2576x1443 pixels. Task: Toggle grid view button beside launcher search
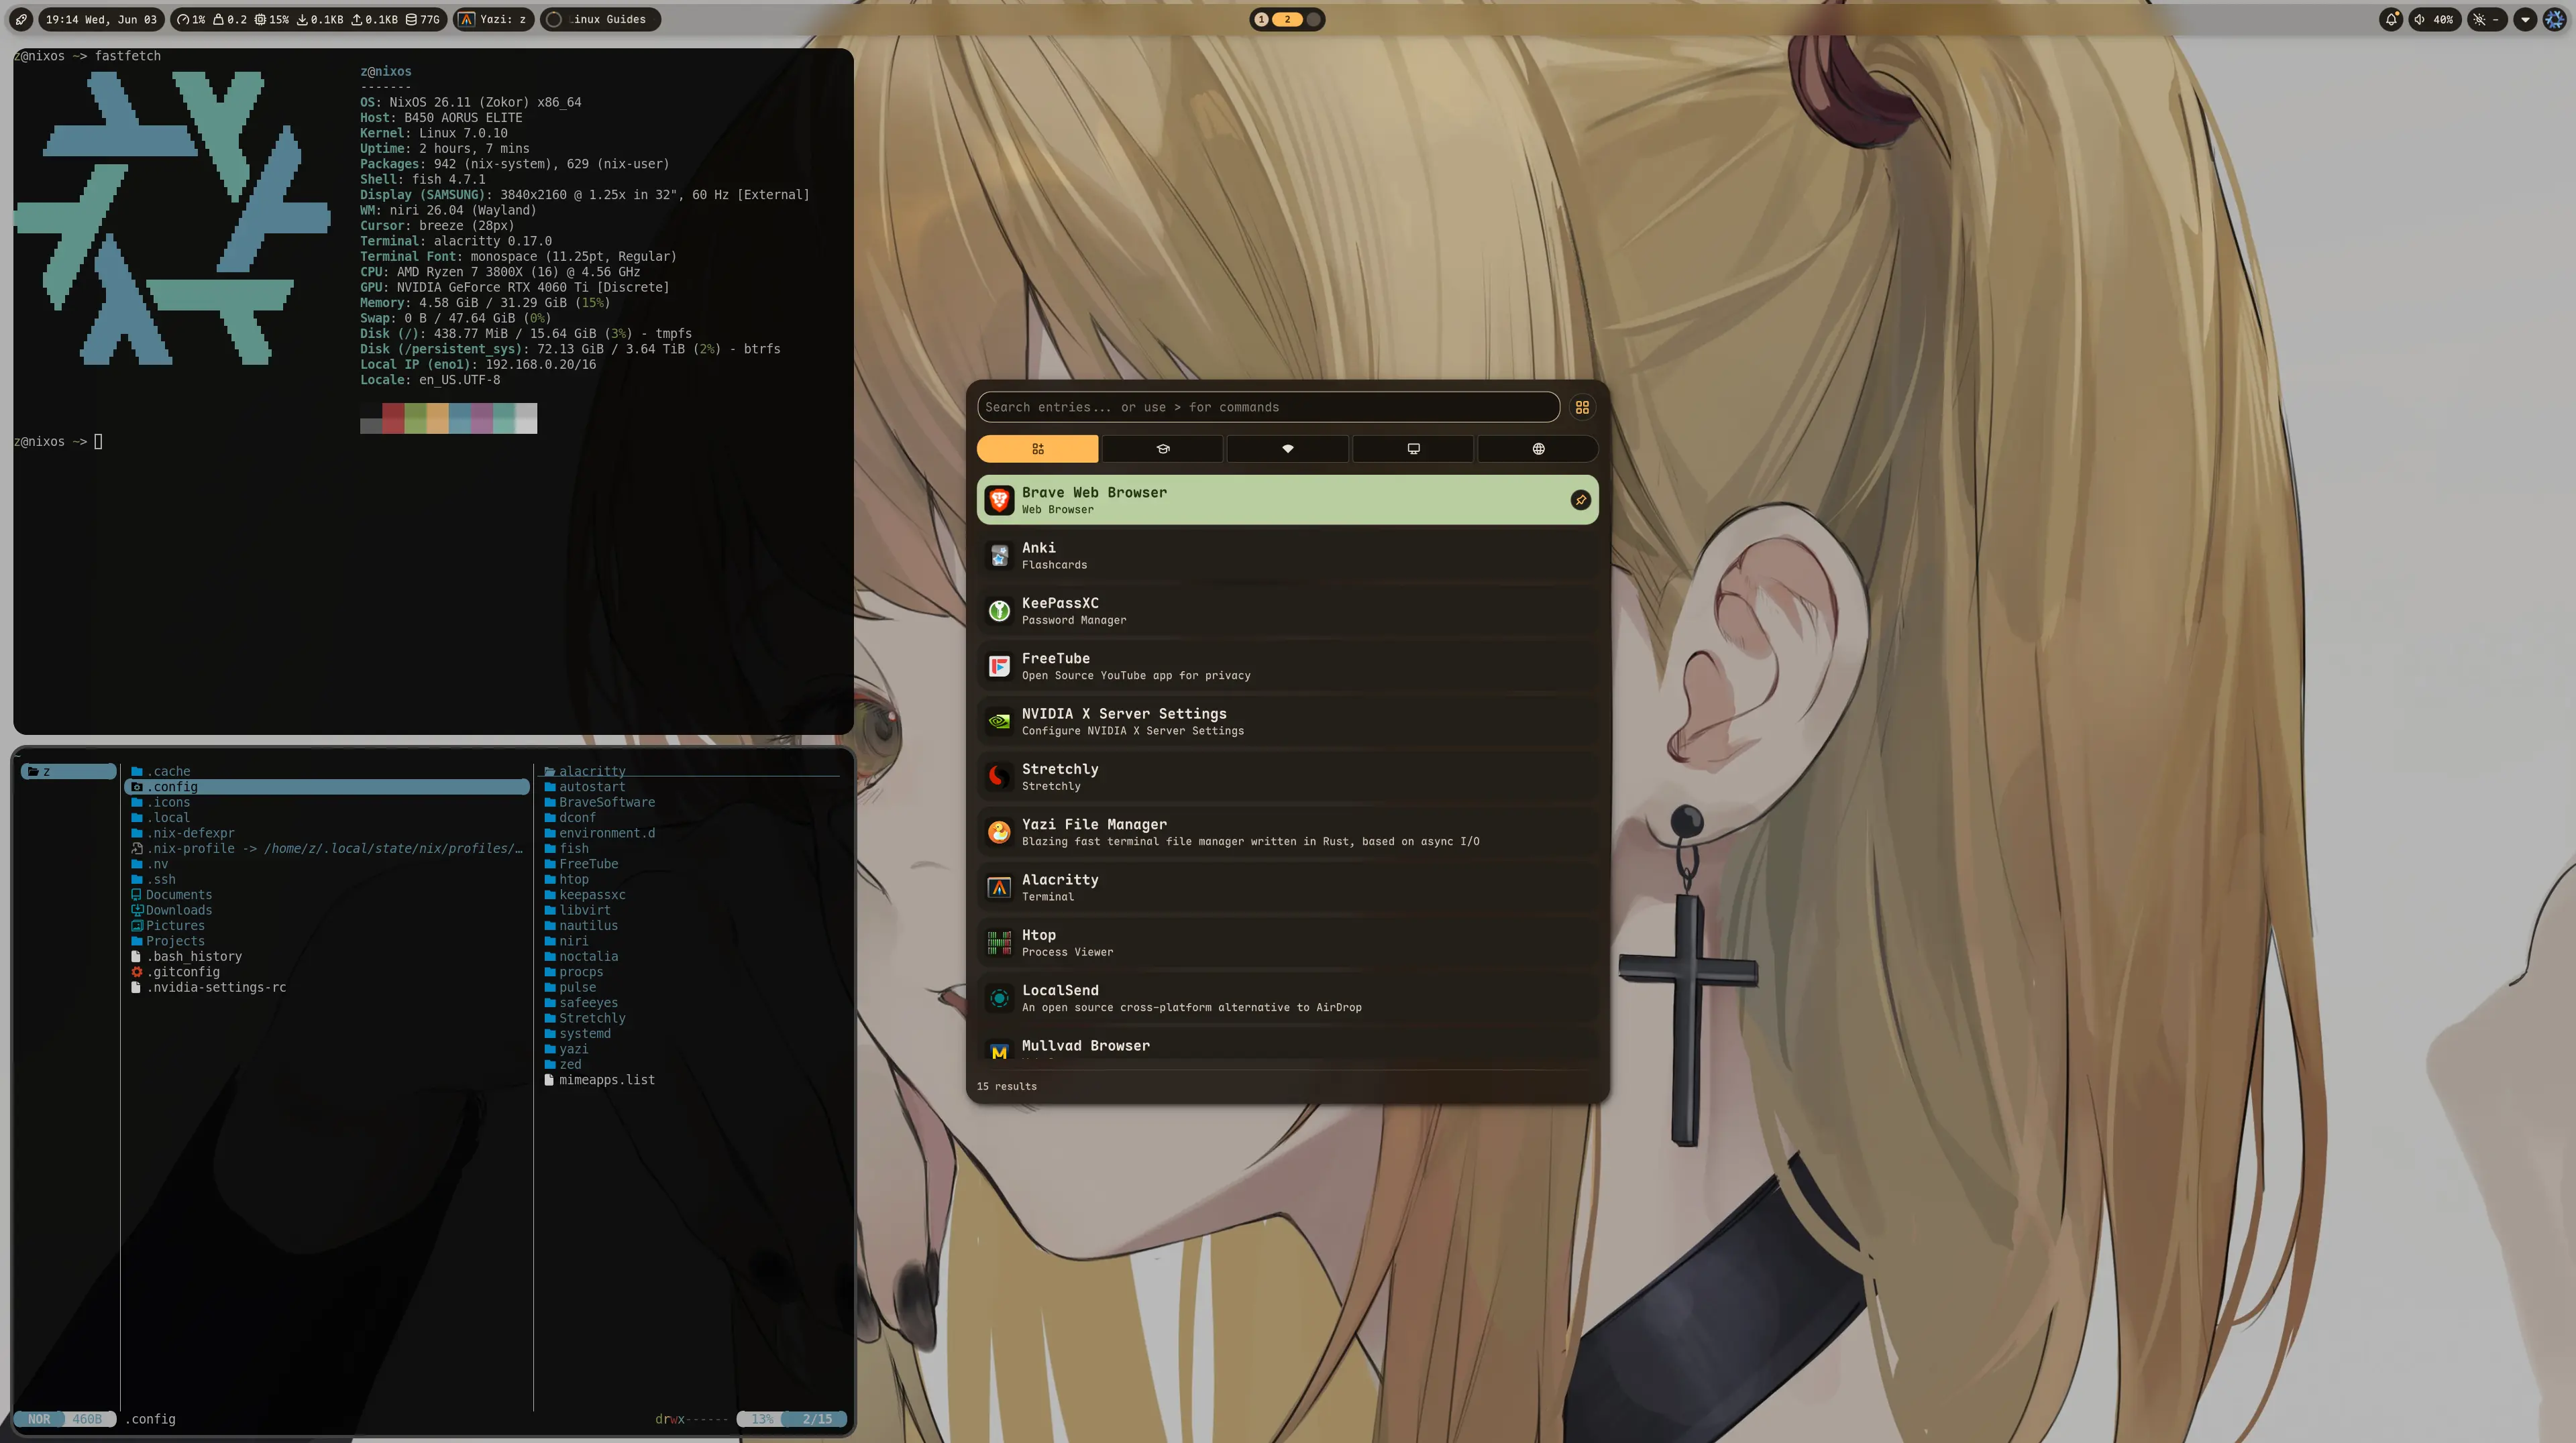(x=1582, y=407)
